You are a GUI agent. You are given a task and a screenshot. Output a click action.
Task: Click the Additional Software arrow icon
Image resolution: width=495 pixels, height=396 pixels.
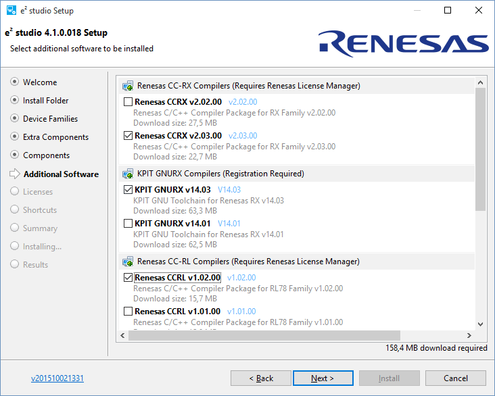(x=14, y=174)
